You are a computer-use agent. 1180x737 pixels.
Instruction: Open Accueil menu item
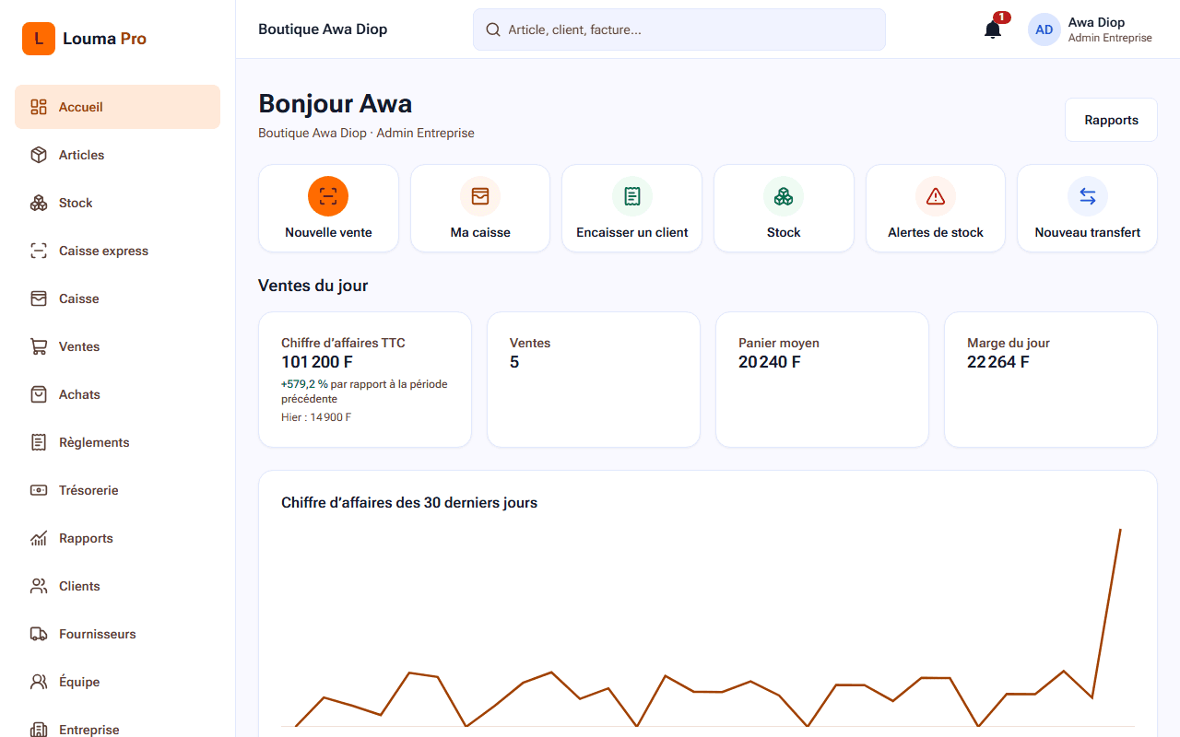click(x=118, y=107)
